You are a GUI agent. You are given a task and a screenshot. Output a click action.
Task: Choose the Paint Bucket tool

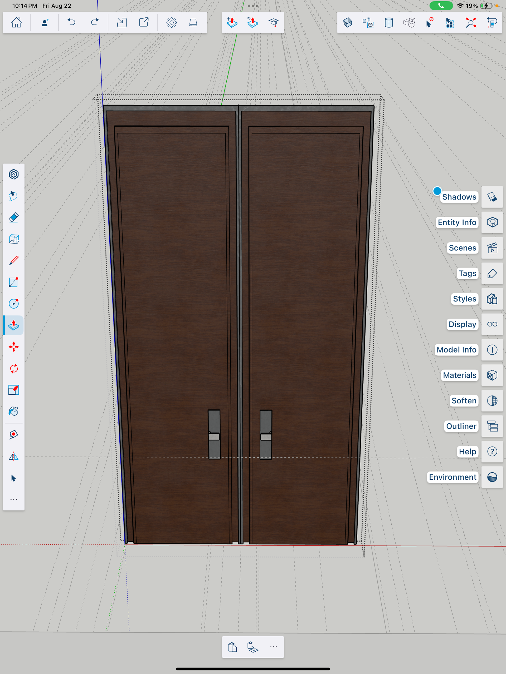(14, 411)
